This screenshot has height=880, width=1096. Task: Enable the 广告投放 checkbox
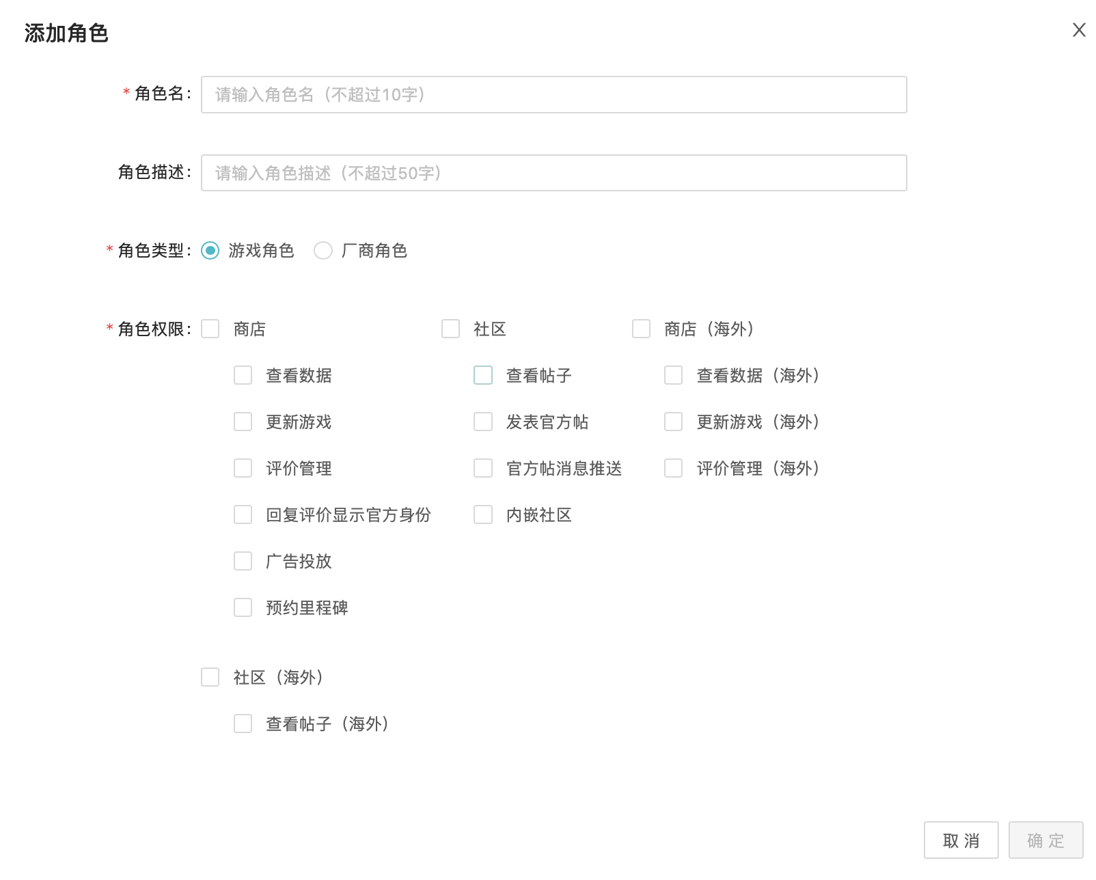point(243,562)
